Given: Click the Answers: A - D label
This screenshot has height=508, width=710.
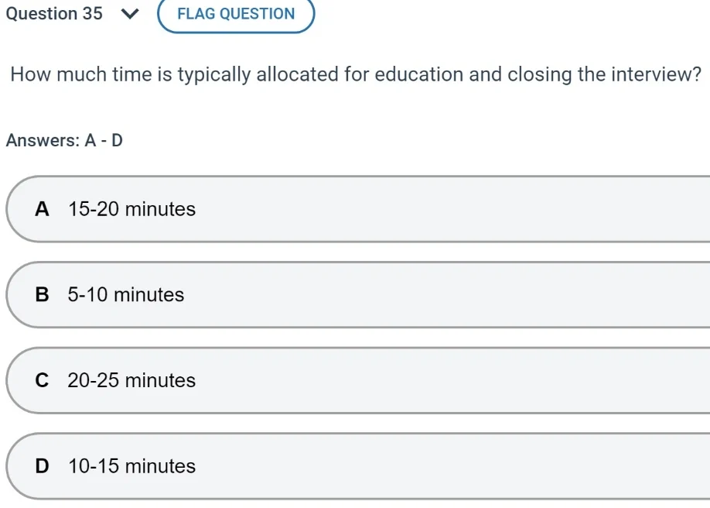Looking at the screenshot, I should pyautogui.click(x=65, y=140).
